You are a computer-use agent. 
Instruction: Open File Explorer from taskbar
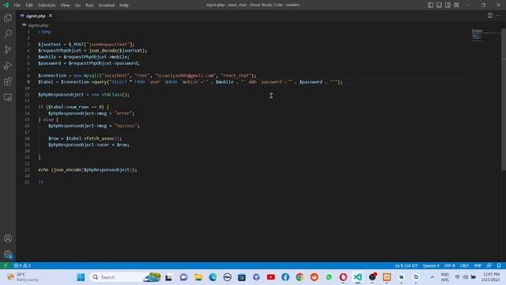[198, 277]
